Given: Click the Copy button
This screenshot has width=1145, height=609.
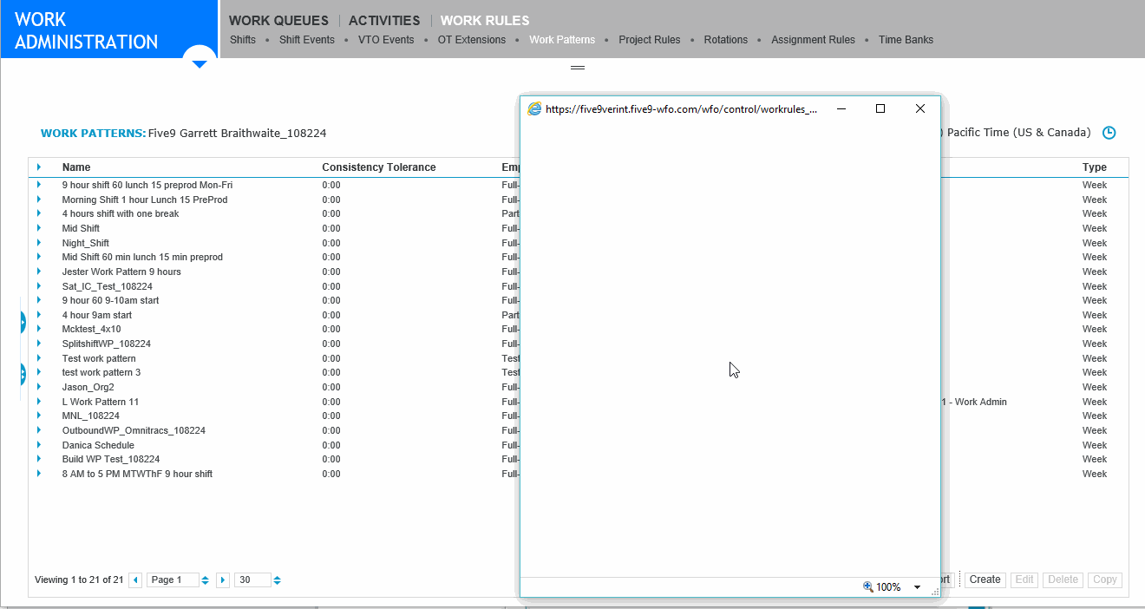Looking at the screenshot, I should (x=1105, y=580).
